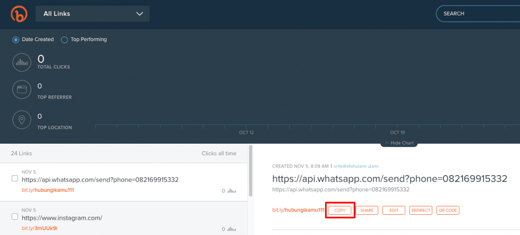Click the Top Location pin icon
This screenshot has width=520, height=235.
tap(22, 120)
